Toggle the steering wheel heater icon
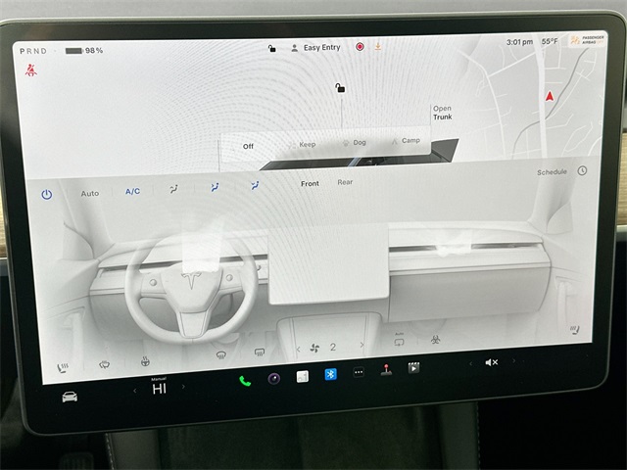Screen dimensions: 627x470 click(146, 361)
